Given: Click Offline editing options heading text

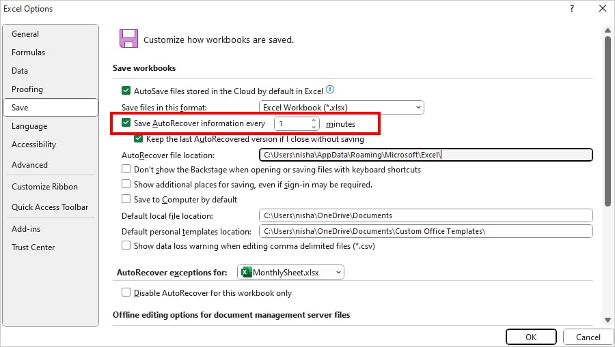Looking at the screenshot, I should point(231,315).
